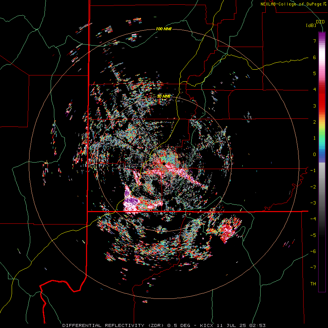Click the -1 value on color scale
This screenshot has height=328, width=328.
(x=313, y=171)
